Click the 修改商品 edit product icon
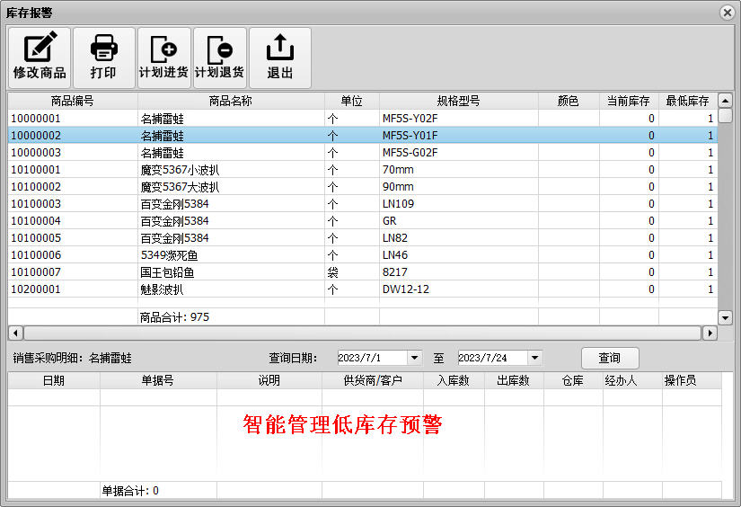 coord(40,58)
